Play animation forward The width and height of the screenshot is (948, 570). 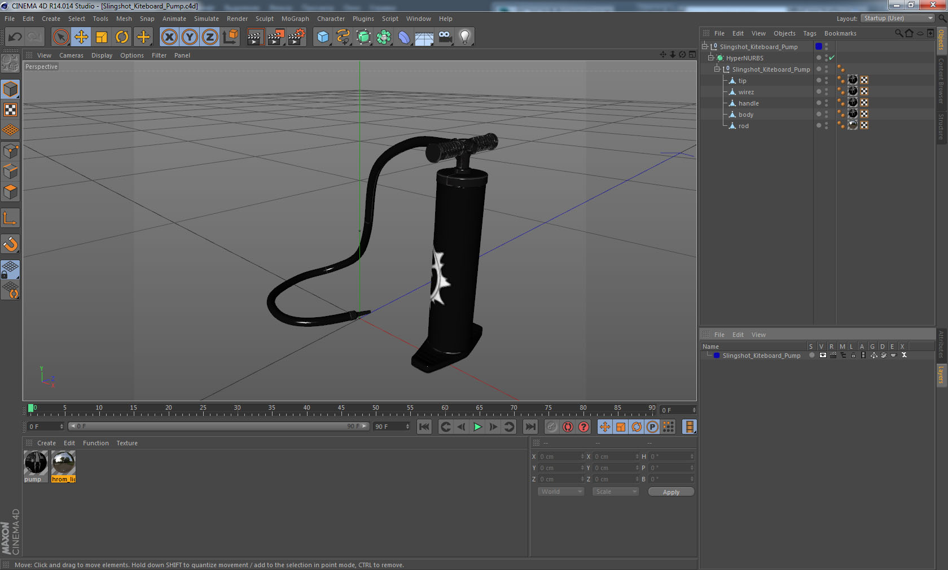click(477, 427)
